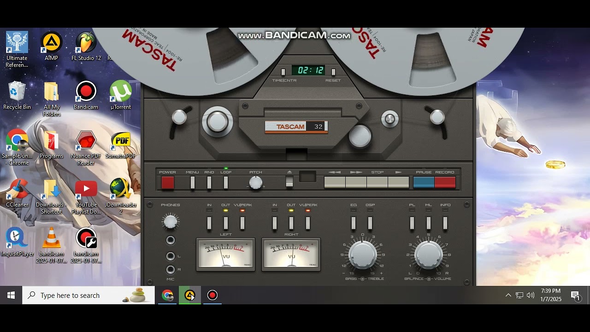Open the Programs desktop folder
This screenshot has width=590, height=332.
point(51,144)
